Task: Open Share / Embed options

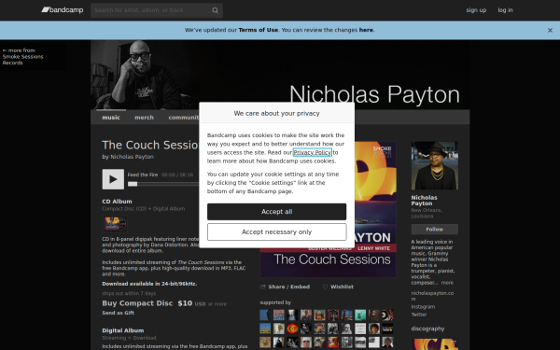Action: click(x=285, y=287)
